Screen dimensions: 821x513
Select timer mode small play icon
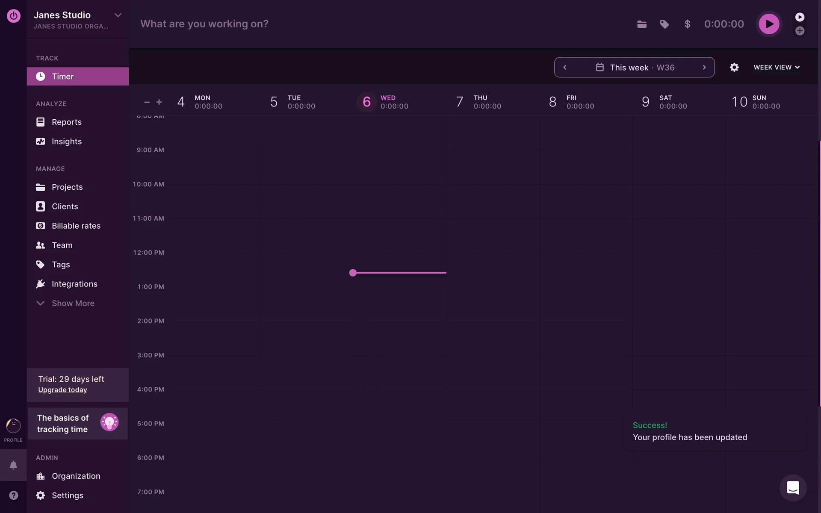[800, 17]
